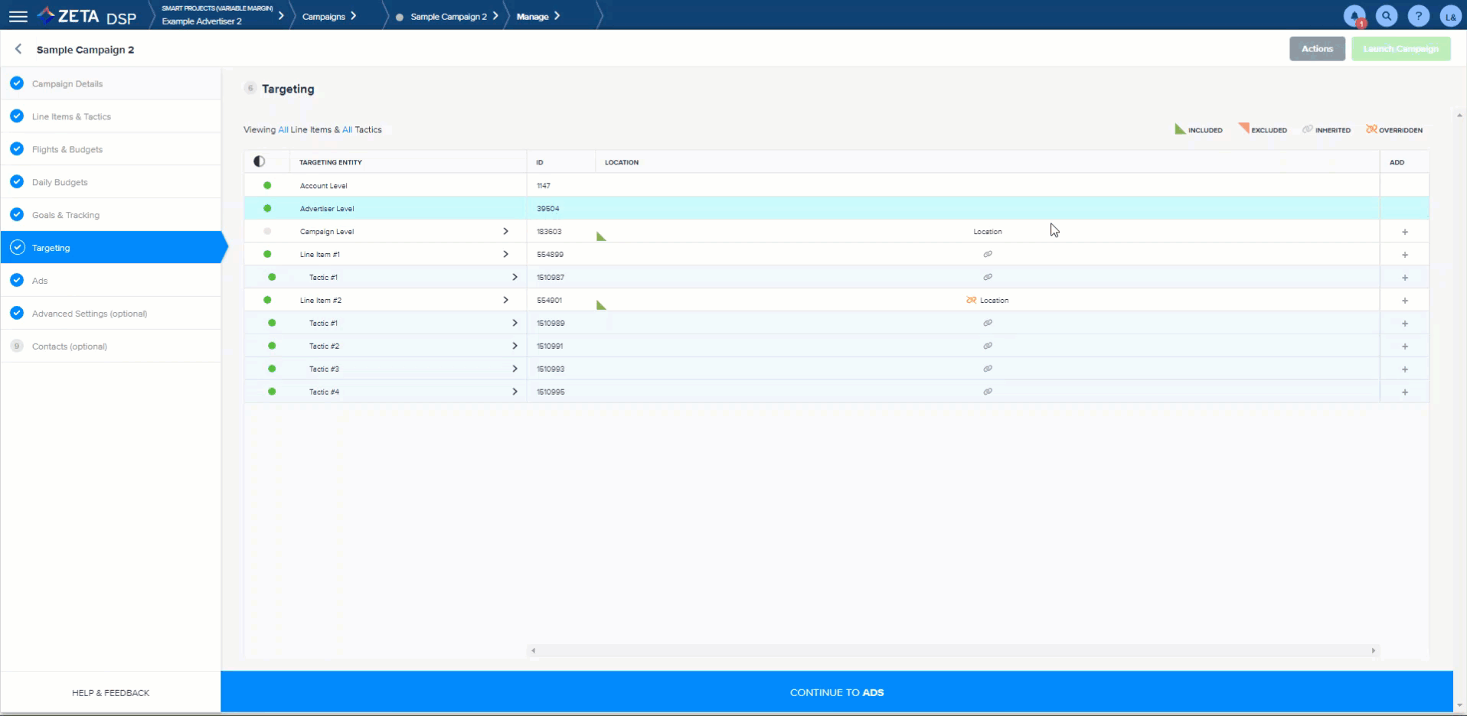
Task: Open the help question mark icon
Action: 1418,16
